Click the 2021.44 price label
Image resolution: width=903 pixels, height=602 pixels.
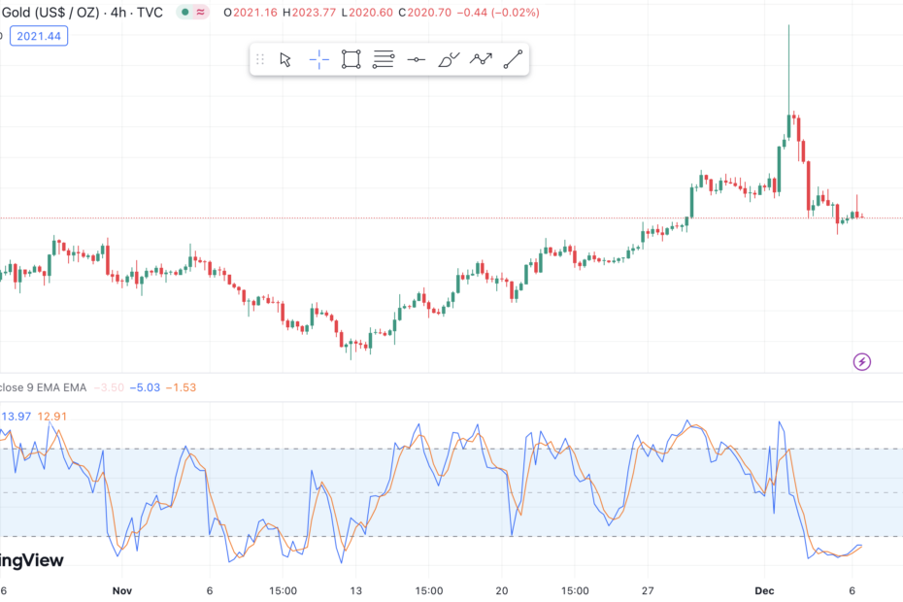coord(38,34)
